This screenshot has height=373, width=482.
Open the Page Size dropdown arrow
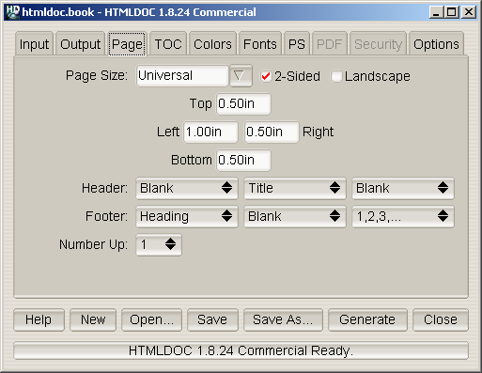(x=241, y=76)
